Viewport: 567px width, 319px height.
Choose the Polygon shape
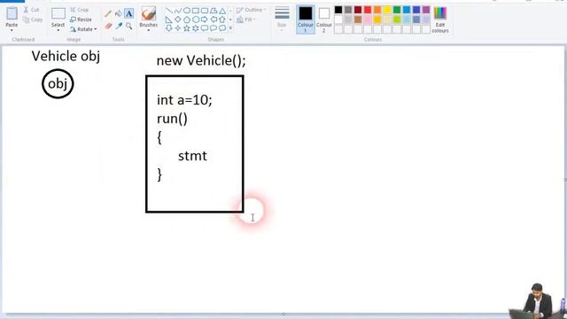click(x=214, y=11)
